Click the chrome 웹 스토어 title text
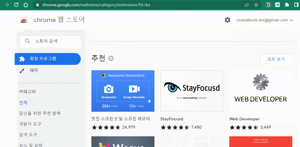 59,20
